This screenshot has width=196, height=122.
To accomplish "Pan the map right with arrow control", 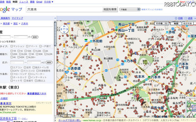I will pyautogui.click(x=67, y=29).
